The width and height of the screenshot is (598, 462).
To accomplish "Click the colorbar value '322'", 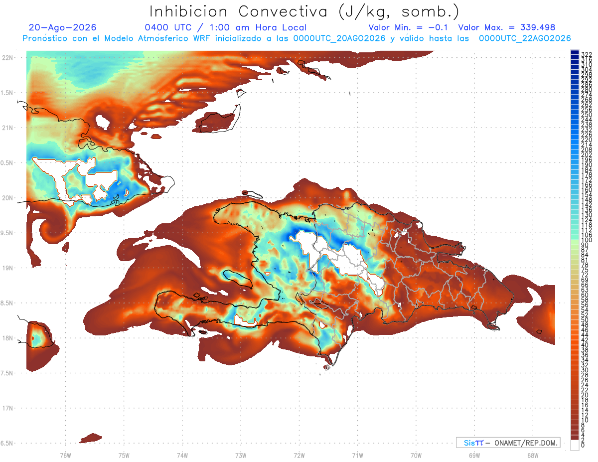I will point(587,55).
